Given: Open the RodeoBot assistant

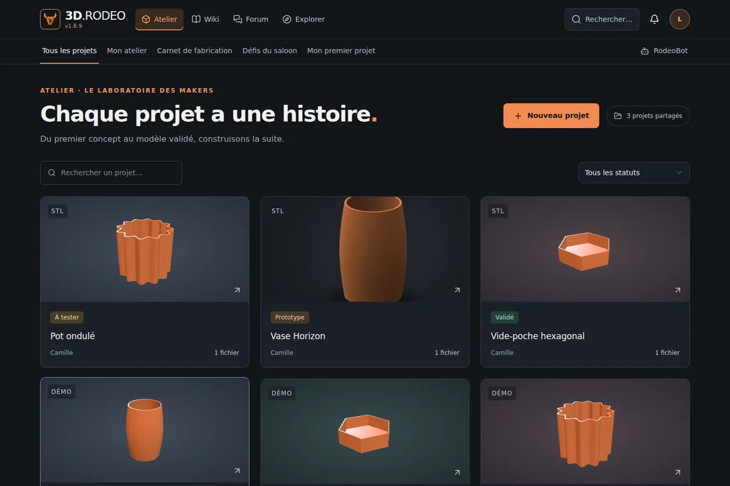Looking at the screenshot, I should click(664, 51).
